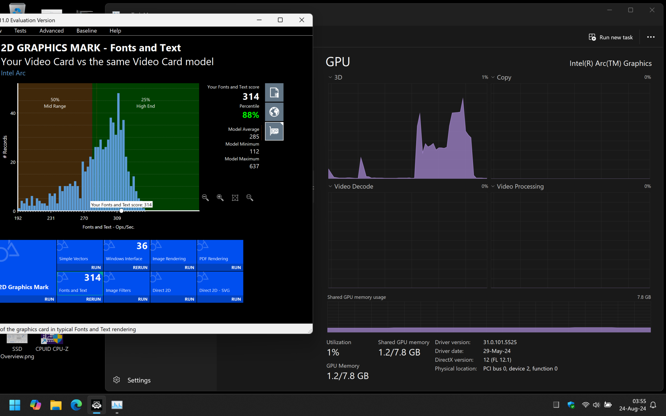Click the fit-to-view chart icon
The height and width of the screenshot is (416, 666).
tap(235, 198)
